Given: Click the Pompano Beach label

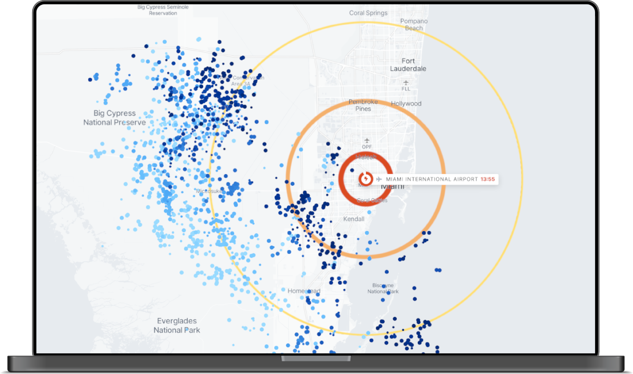Looking at the screenshot, I should pos(414,25).
